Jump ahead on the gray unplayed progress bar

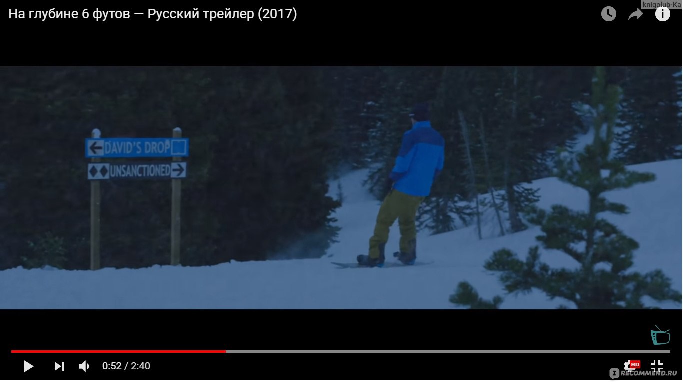448,351
